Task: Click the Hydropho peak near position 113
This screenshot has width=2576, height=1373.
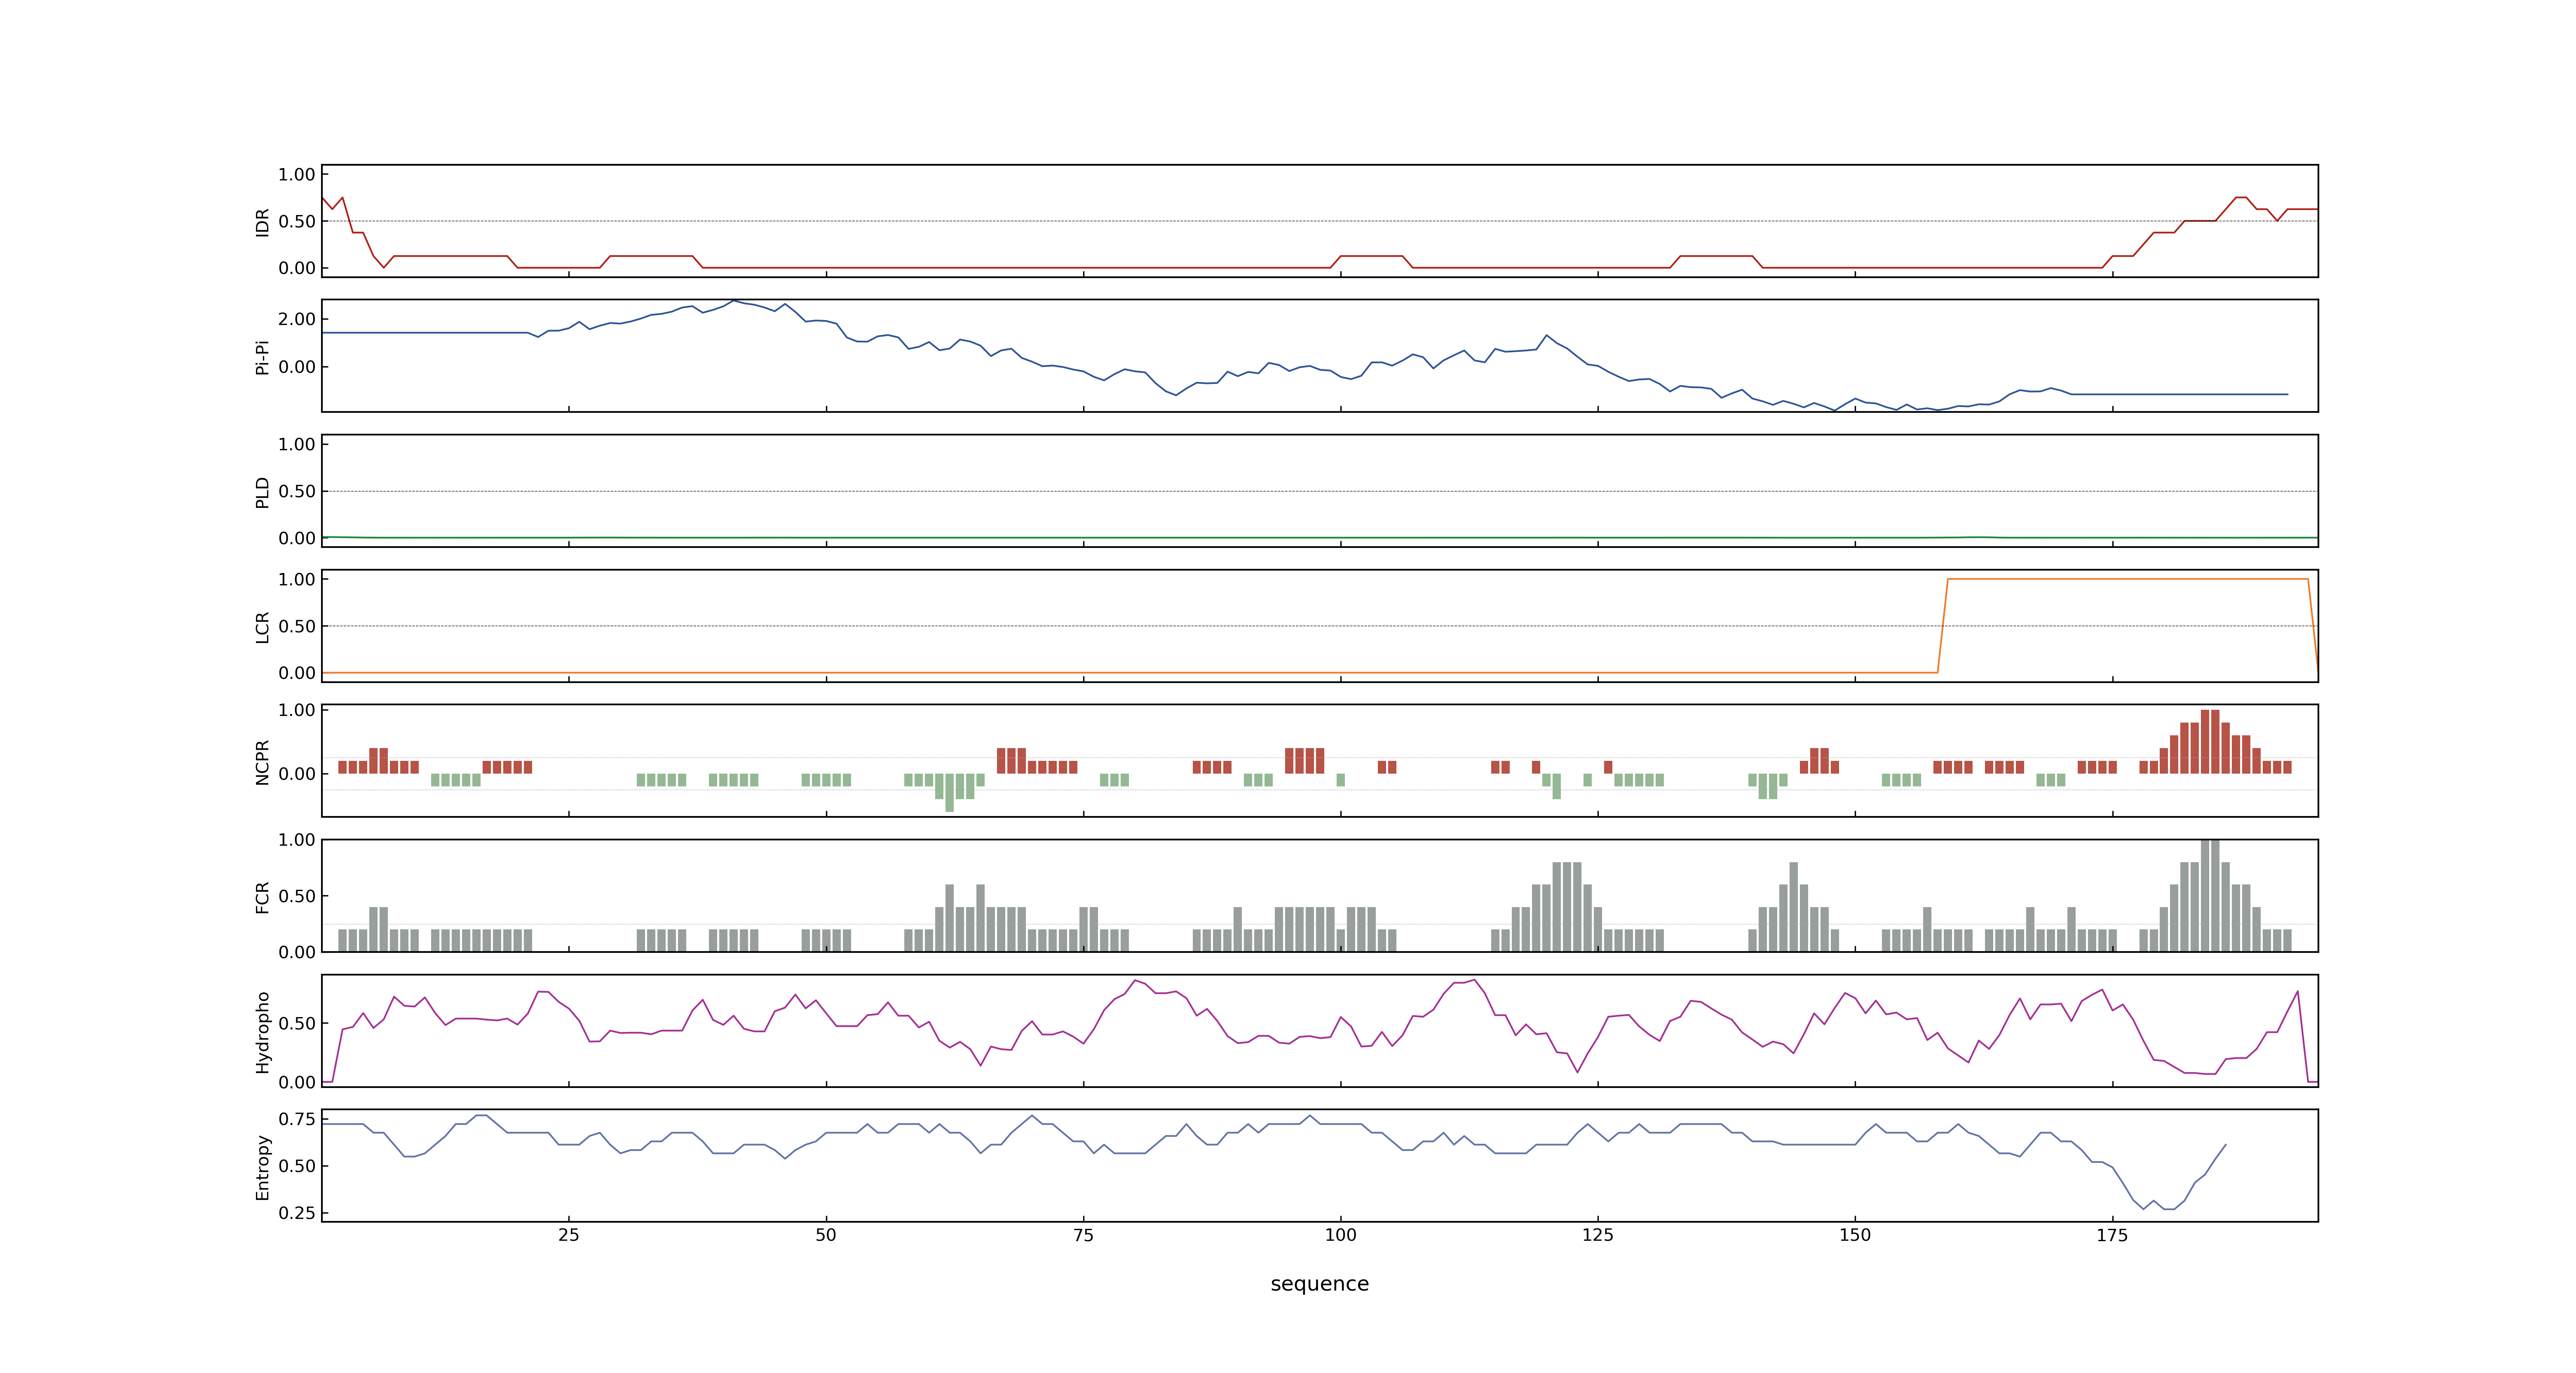Action: 1474,980
